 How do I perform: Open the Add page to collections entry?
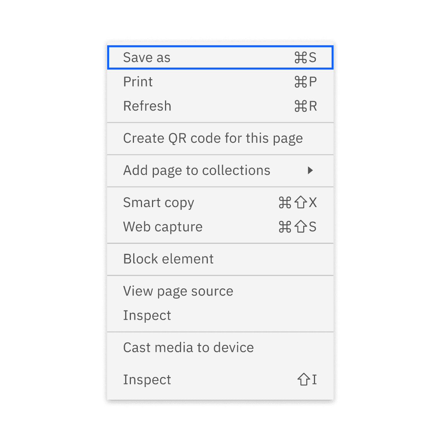pyautogui.click(x=197, y=170)
